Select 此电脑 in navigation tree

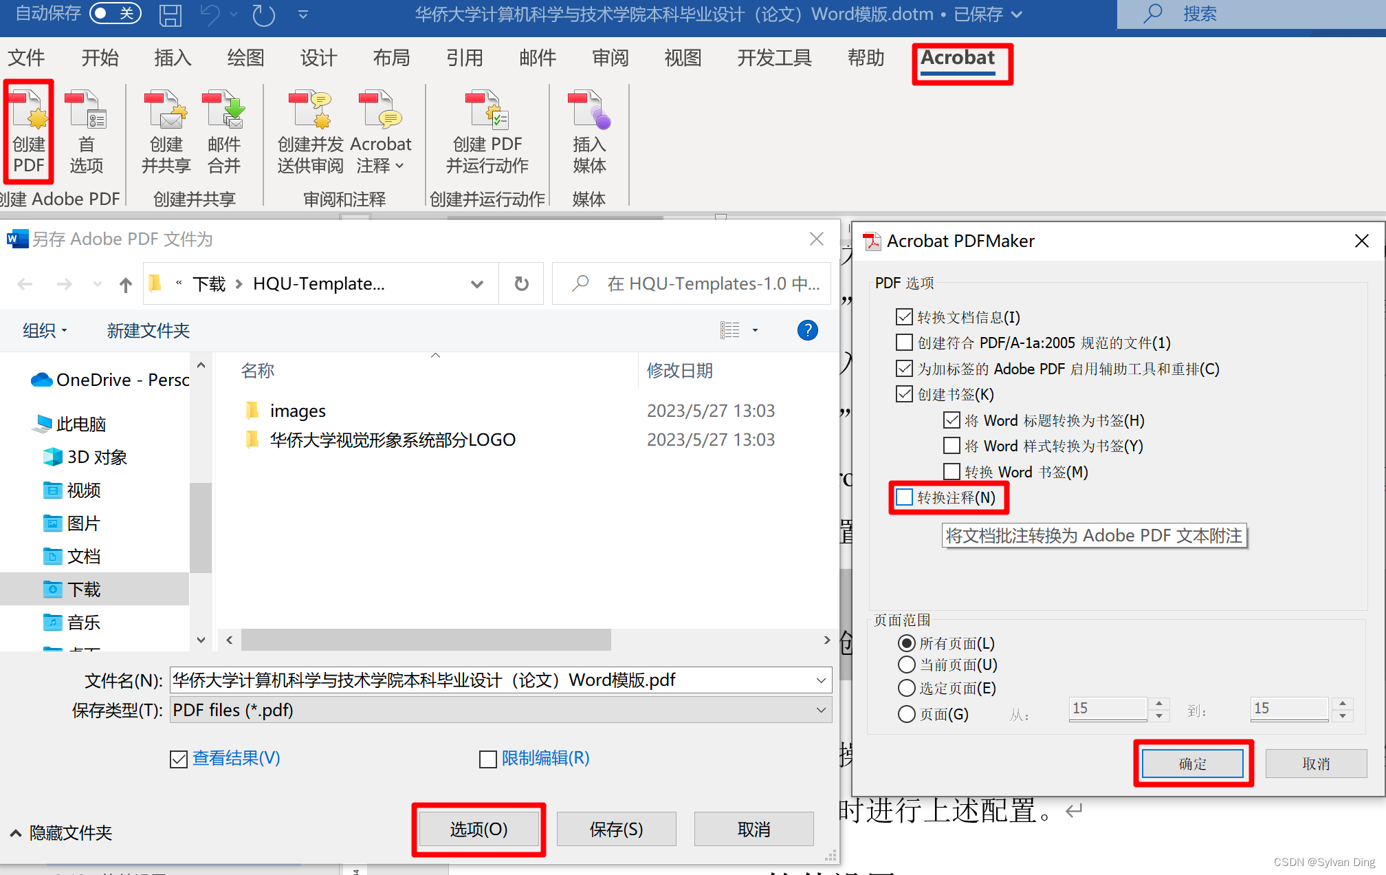click(69, 424)
